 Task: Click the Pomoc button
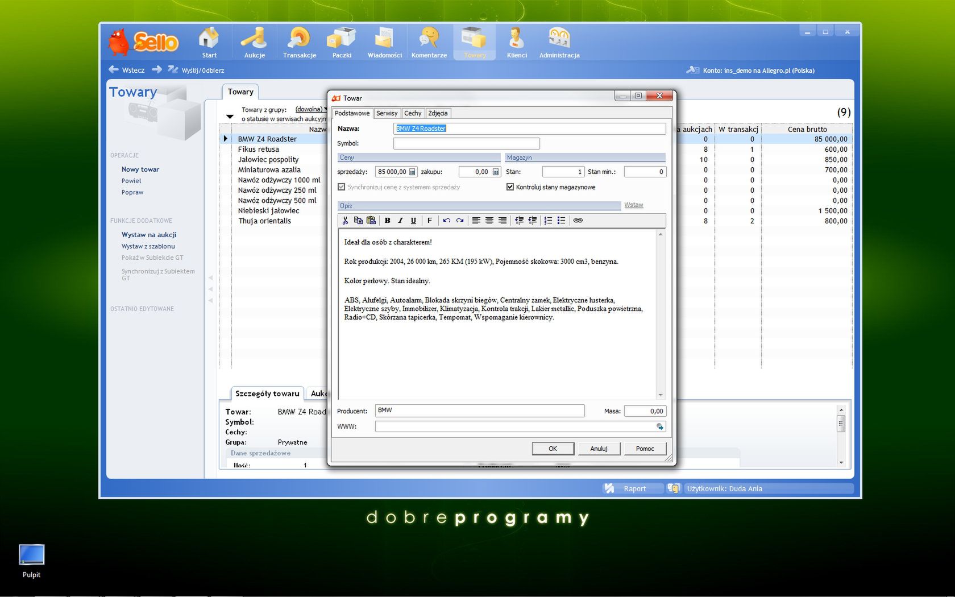click(x=645, y=449)
